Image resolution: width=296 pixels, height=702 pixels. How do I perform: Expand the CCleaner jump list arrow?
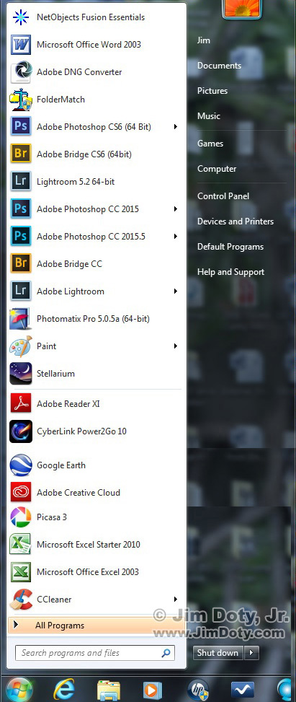[176, 599]
